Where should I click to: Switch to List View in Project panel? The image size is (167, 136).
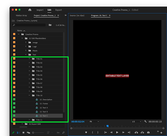click(18, 132)
